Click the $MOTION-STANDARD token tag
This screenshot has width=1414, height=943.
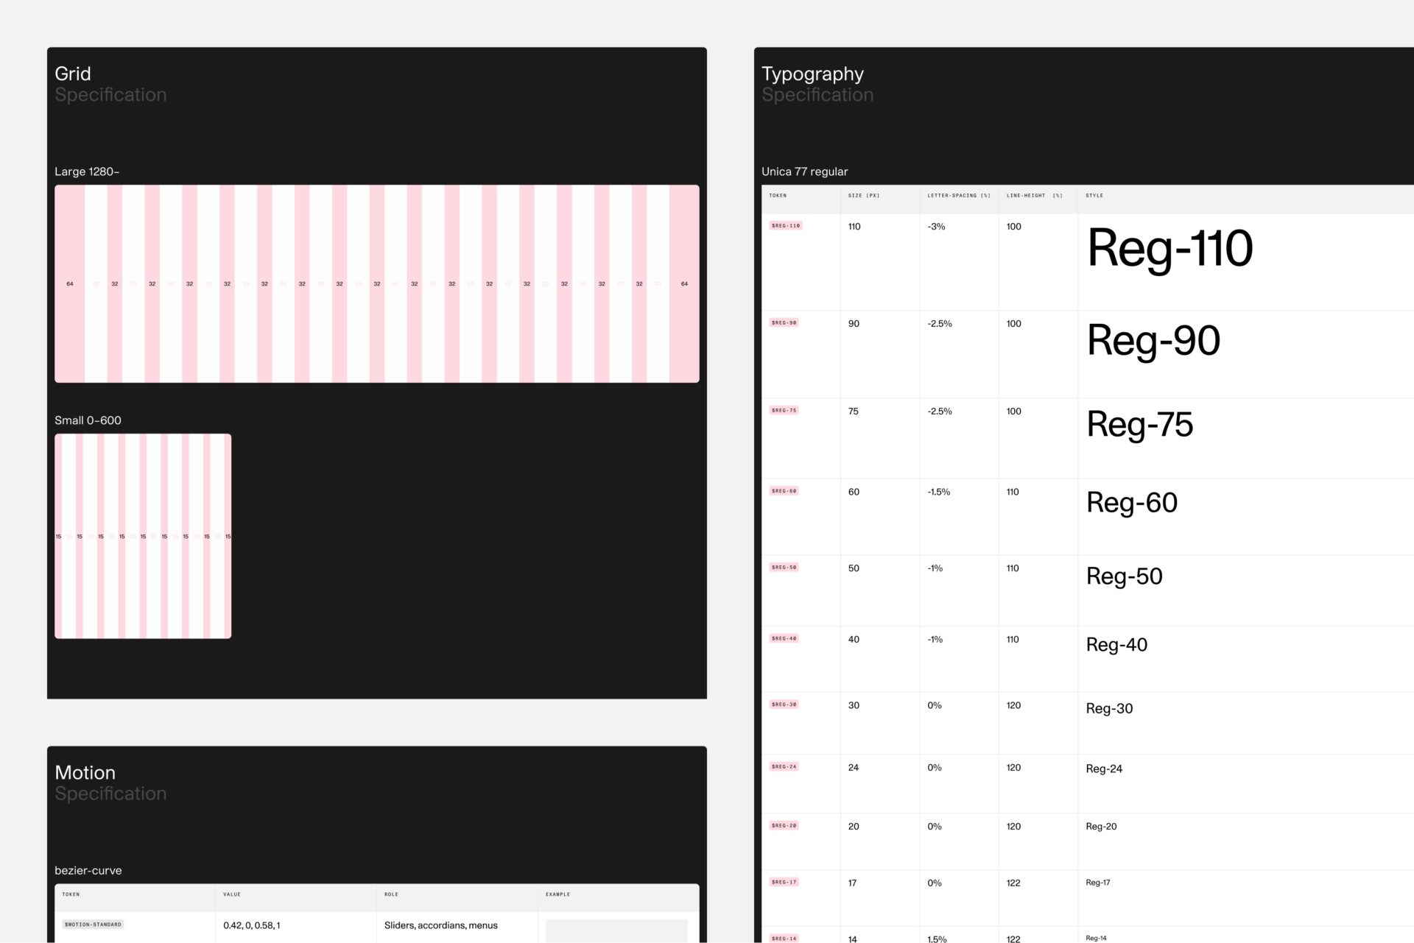point(93,925)
